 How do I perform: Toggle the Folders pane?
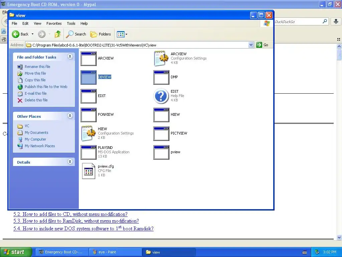pos(101,34)
